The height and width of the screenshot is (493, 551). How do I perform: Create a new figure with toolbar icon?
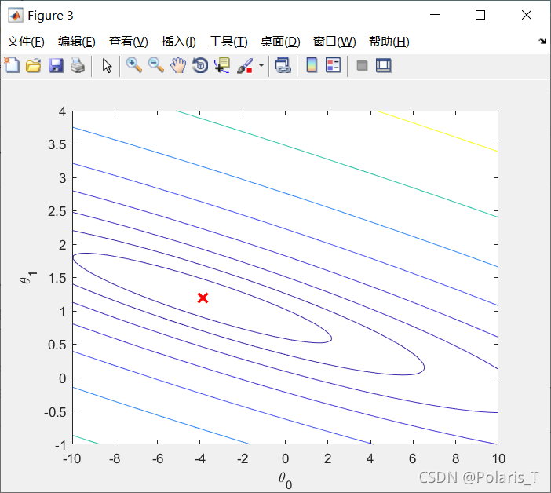(12, 65)
